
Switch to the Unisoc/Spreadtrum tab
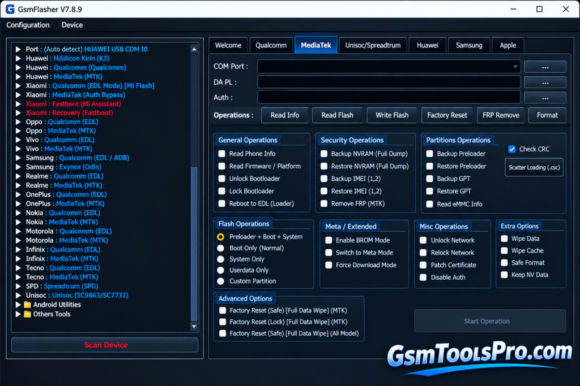point(373,45)
